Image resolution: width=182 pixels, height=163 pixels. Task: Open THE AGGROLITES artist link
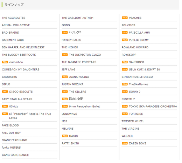click(x=14, y=18)
